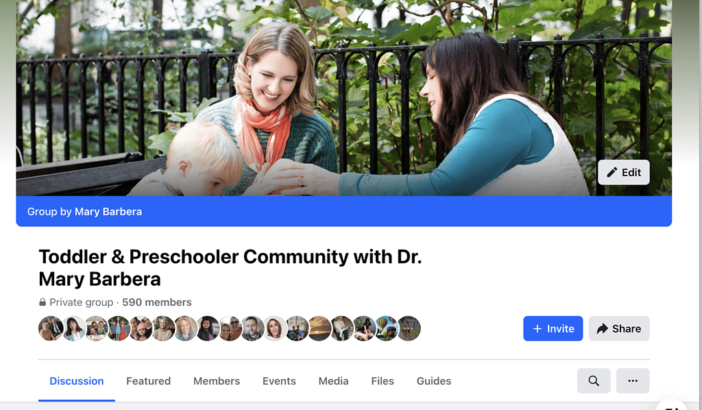
Task: Select the Media tab
Action: pos(334,381)
